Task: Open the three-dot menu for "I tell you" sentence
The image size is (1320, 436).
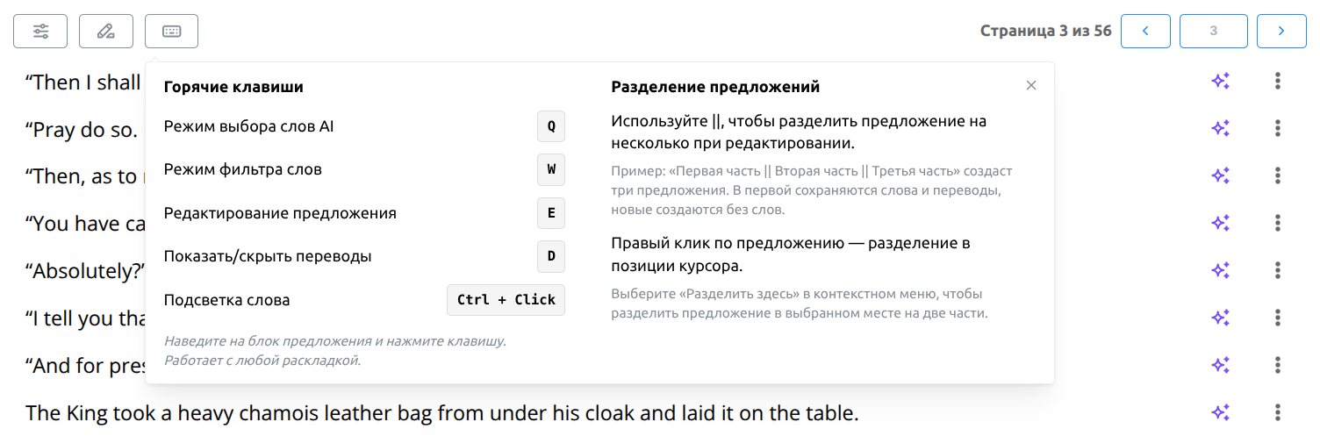Action: click(x=1278, y=318)
